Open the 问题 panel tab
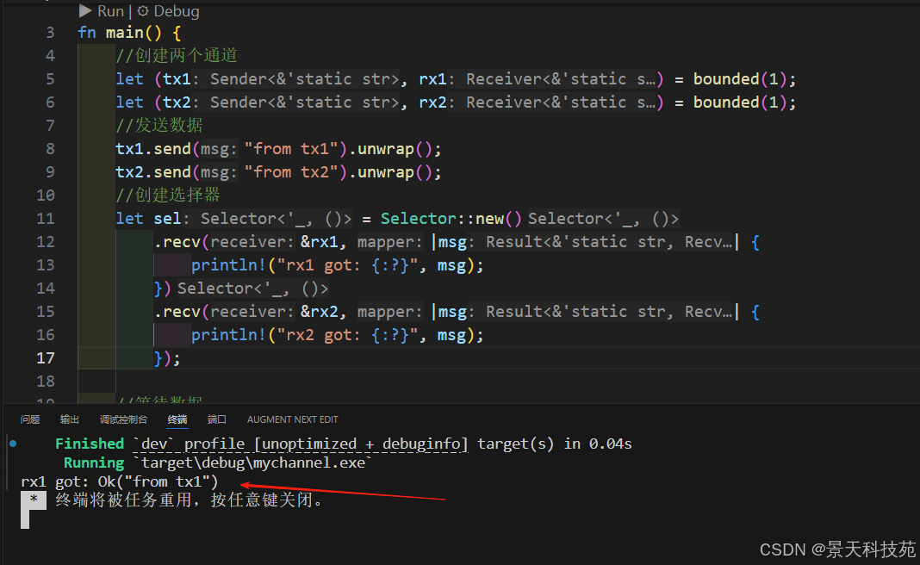920x565 pixels. click(30, 419)
